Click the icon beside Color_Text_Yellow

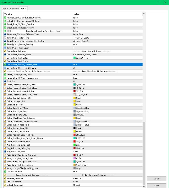5,105
